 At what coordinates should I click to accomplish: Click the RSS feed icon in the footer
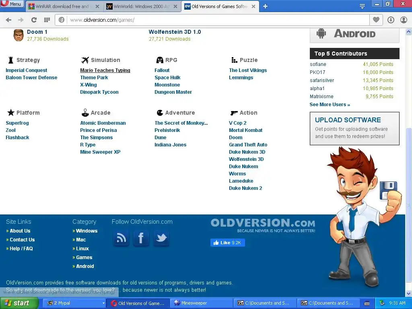click(121, 238)
